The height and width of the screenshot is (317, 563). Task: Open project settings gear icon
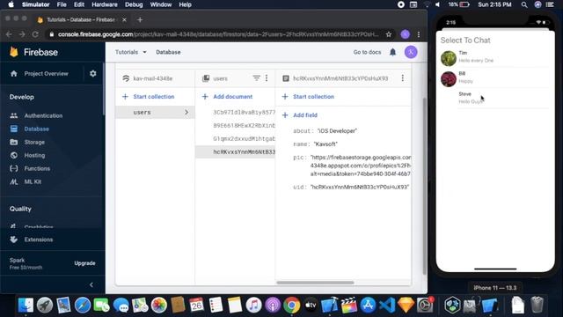(93, 73)
